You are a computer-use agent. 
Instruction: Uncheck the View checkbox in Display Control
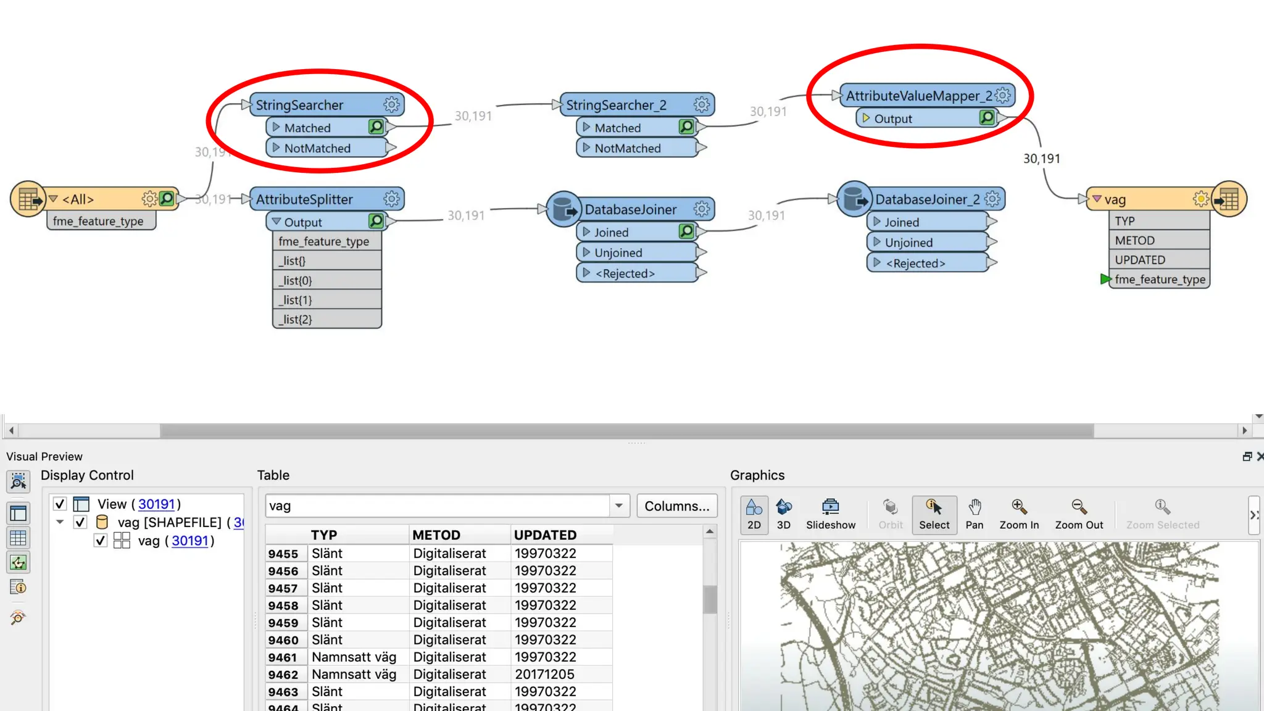[60, 504]
